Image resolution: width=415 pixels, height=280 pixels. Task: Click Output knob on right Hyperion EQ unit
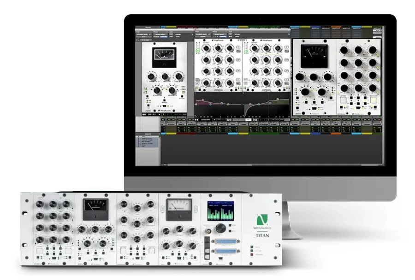[x=255, y=48]
